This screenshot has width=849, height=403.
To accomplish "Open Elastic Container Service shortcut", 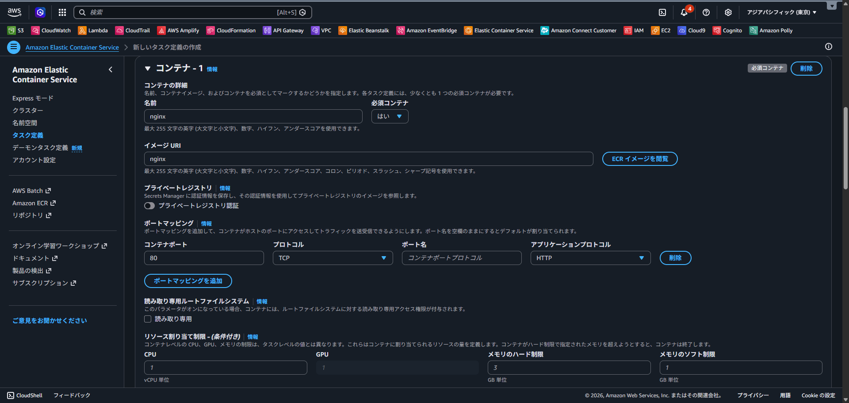I will 499,31.
